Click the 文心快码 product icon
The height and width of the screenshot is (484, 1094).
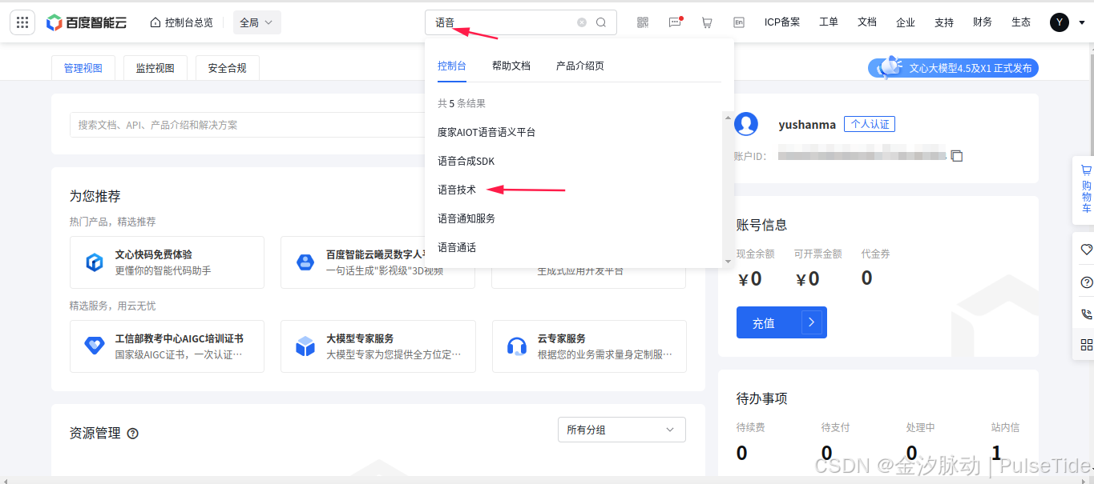(95, 262)
